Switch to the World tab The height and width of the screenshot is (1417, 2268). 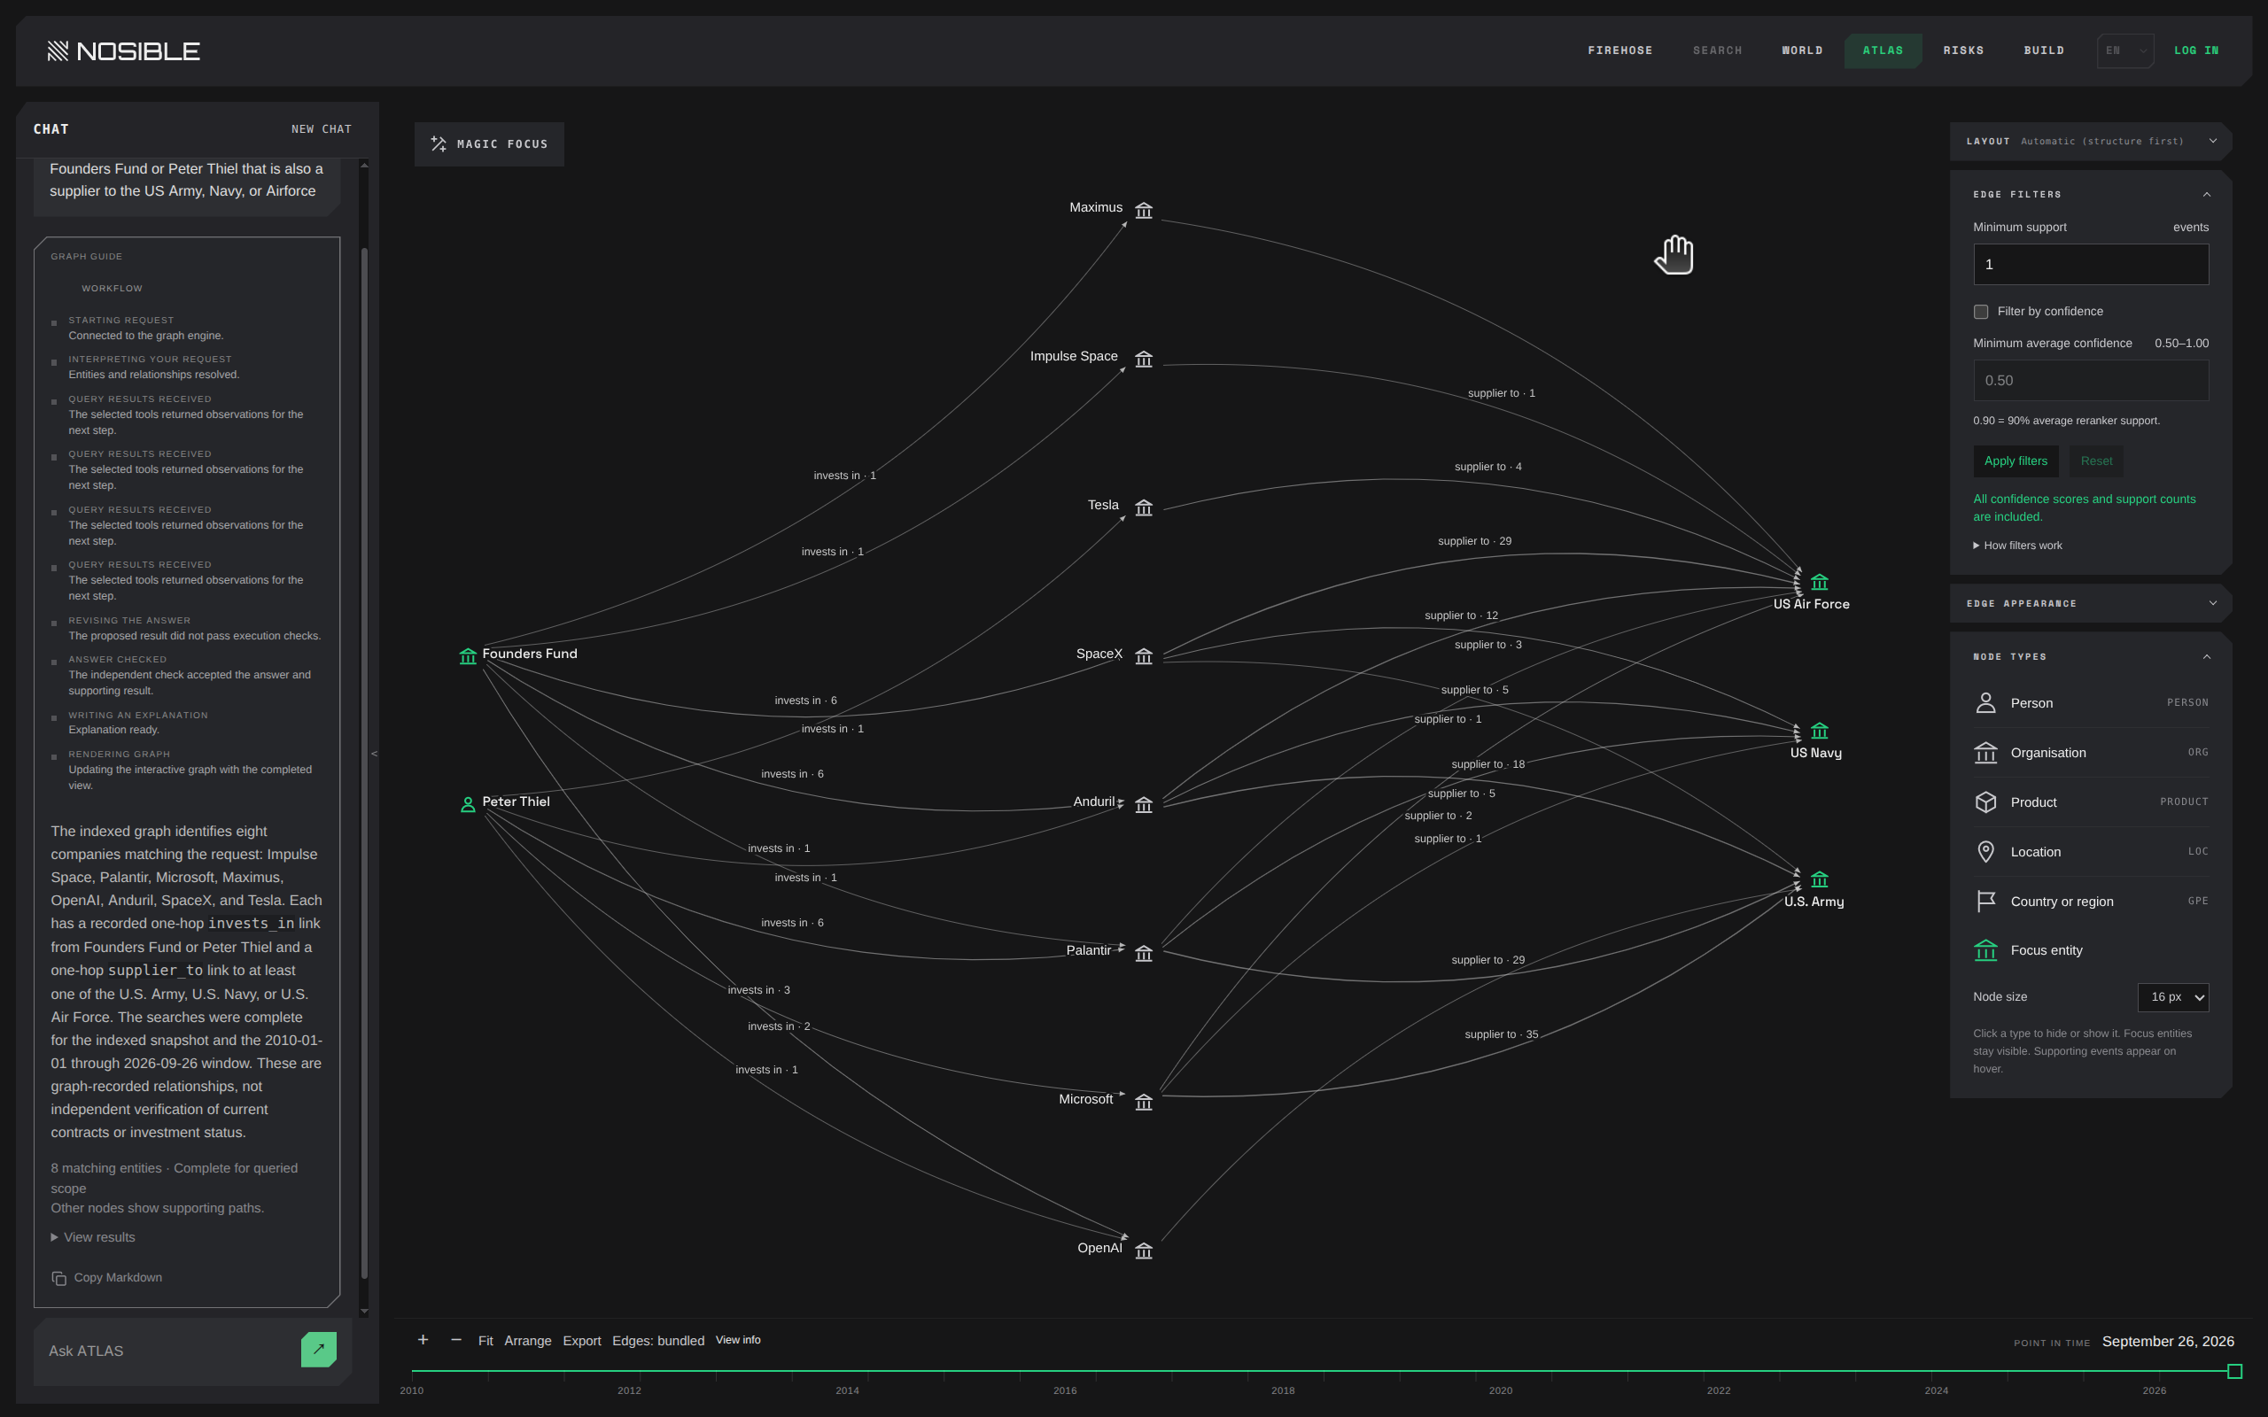point(1801,50)
